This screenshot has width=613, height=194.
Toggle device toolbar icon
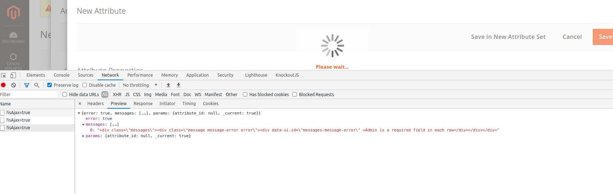[x=13, y=75]
